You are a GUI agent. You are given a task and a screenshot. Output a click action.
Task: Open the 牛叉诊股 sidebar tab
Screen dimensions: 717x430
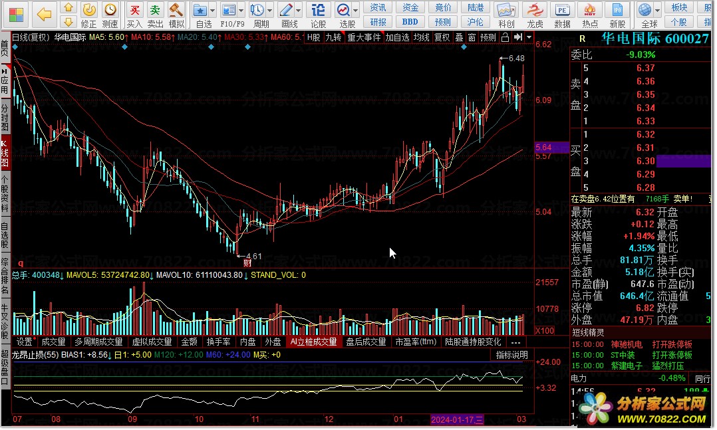pyautogui.click(x=5, y=322)
